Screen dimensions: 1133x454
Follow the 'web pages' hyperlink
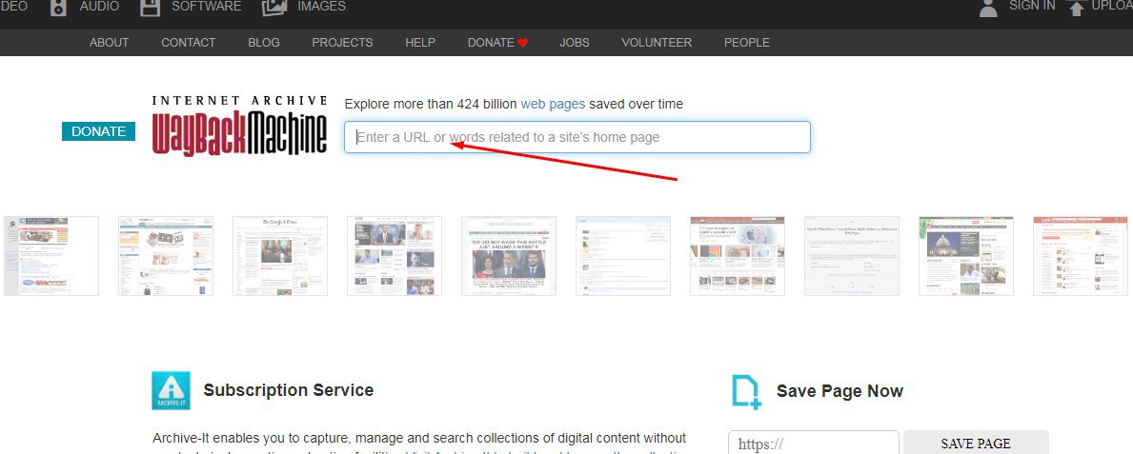click(553, 104)
